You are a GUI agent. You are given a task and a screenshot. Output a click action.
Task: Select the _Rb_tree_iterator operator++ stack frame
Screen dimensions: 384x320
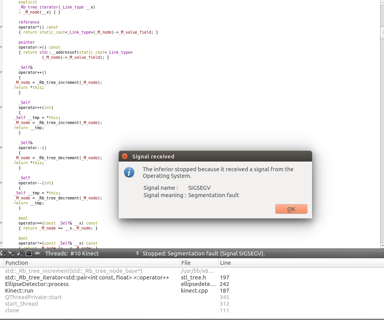pyautogui.click(x=87, y=277)
